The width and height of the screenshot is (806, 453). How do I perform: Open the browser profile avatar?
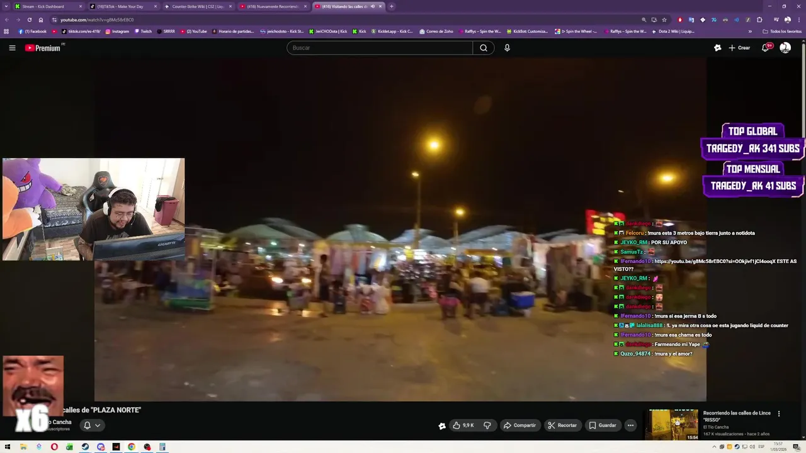(x=788, y=20)
